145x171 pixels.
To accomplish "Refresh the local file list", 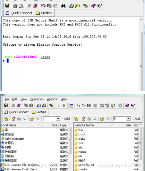I will click(25, 119).
